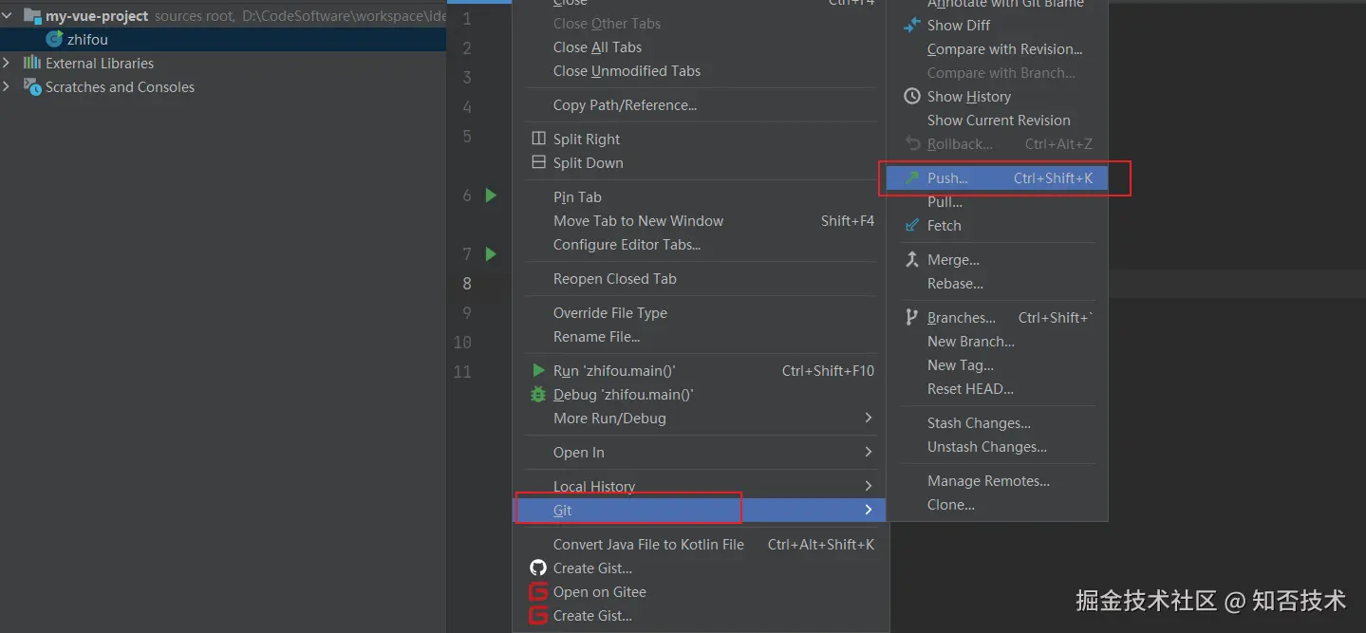This screenshot has width=1366, height=633.
Task: Click the green Push arrow icon
Action: [x=912, y=178]
